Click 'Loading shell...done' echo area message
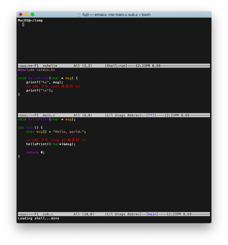Screen dimensions: 228x245 (x=39, y=218)
